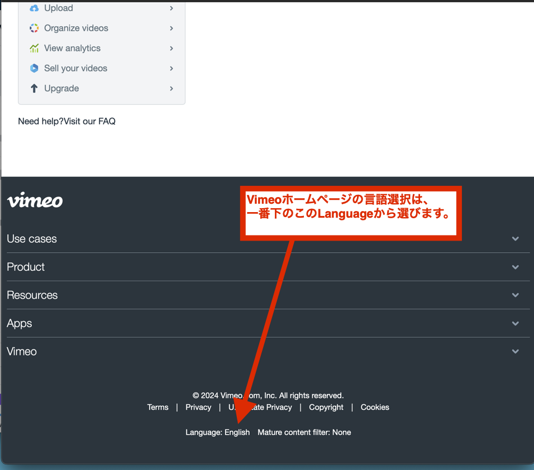Viewport: 534px width, 470px height.
Task: Open the Language: English selector
Action: (217, 432)
